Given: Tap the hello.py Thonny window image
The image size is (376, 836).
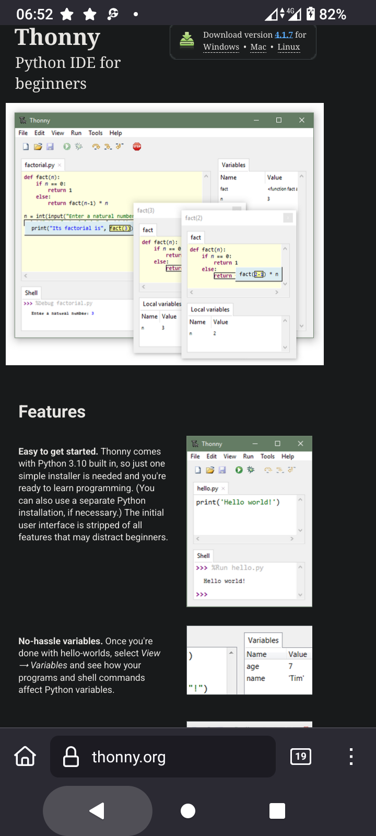Looking at the screenshot, I should click(249, 521).
